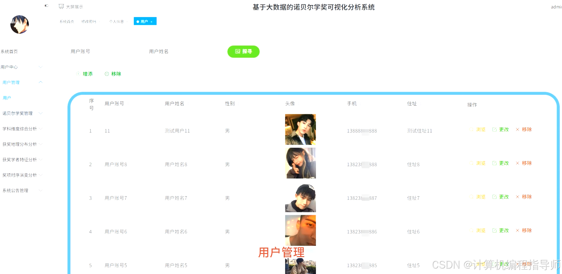
Task: Click the 增添 add button
Action: 85,74
